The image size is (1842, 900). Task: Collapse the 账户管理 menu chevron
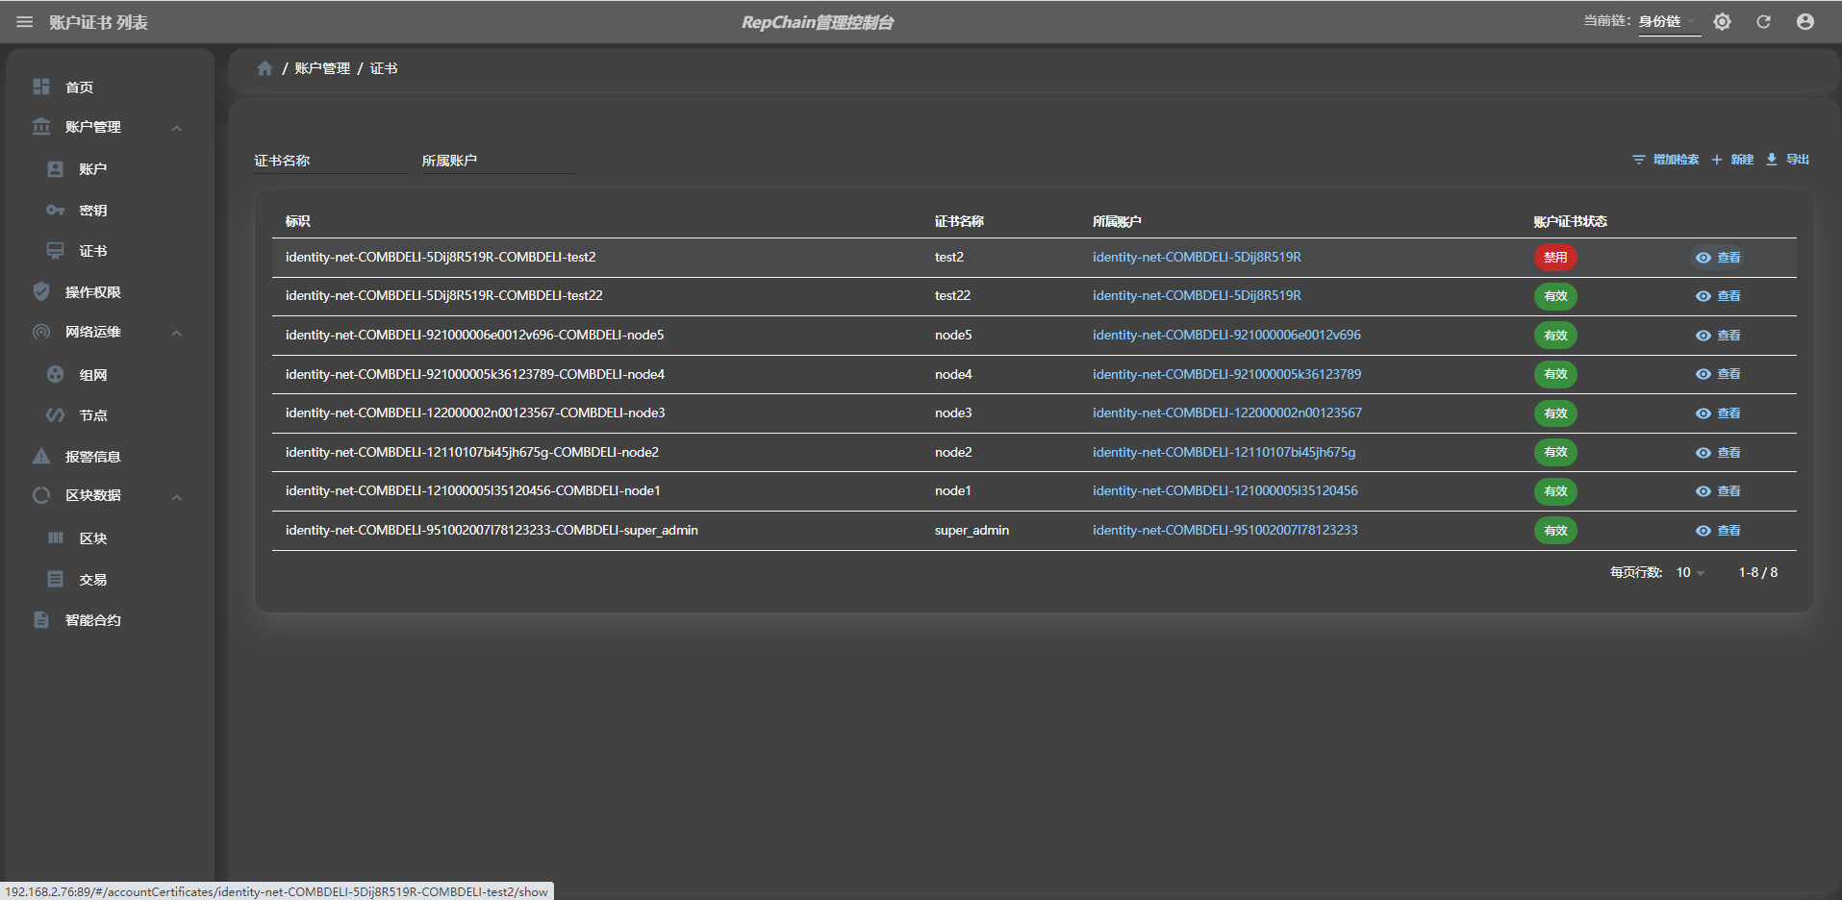coord(177,128)
